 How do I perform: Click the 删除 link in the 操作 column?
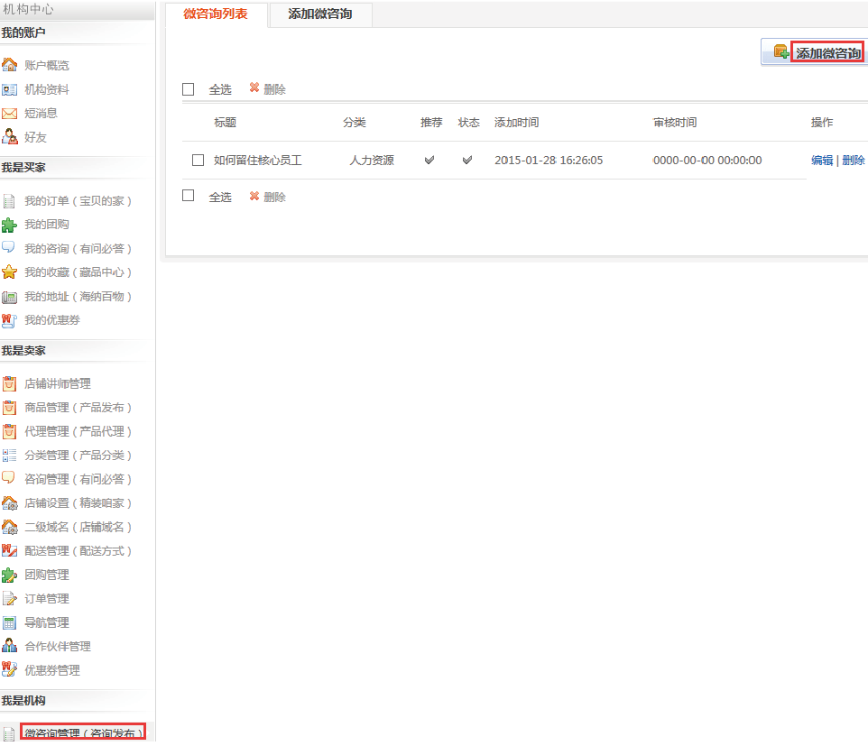click(x=854, y=161)
